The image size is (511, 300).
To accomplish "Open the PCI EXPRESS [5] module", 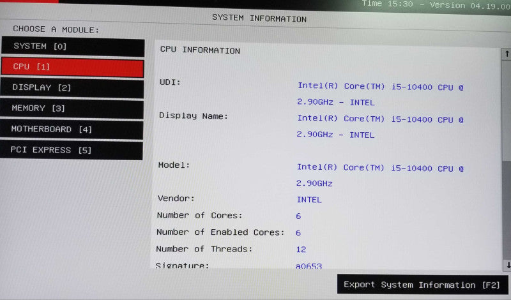I will [x=71, y=150].
